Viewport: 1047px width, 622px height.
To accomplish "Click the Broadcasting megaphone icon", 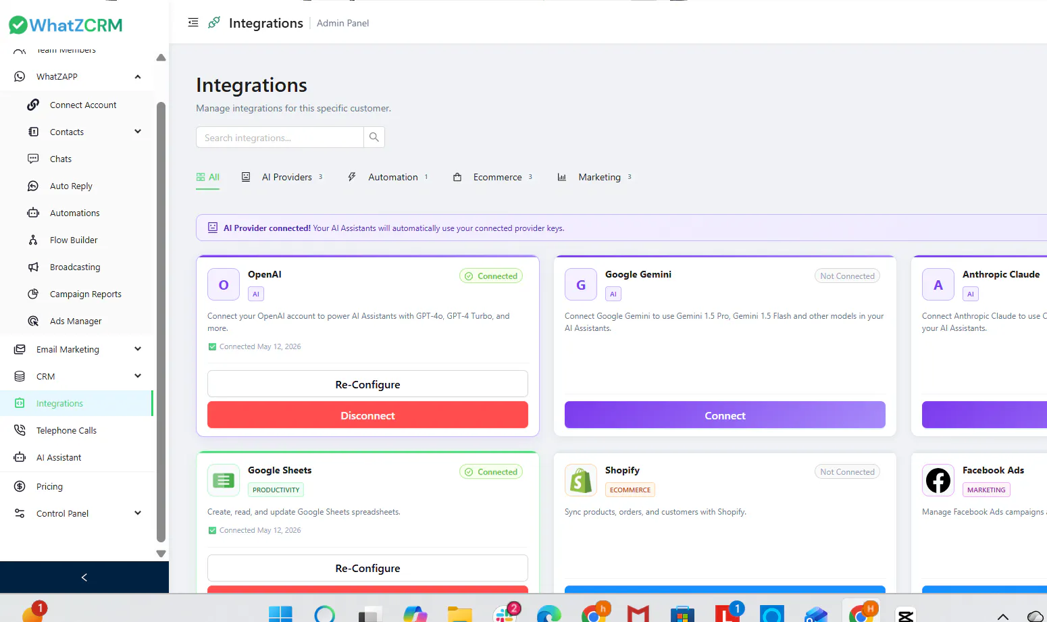I will point(33,267).
